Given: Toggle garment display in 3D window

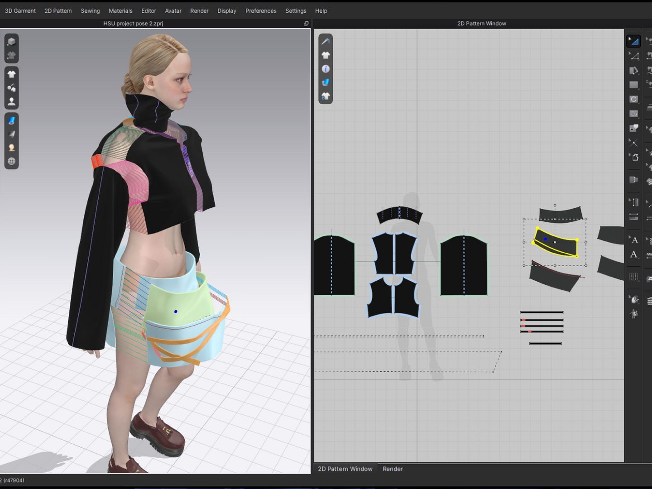Looking at the screenshot, I should click(11, 74).
